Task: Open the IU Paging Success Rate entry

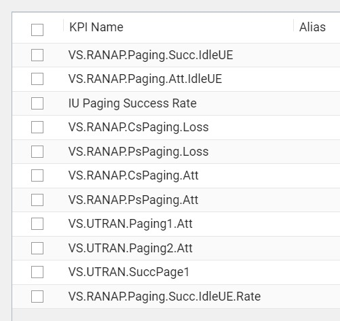Action: coord(132,103)
